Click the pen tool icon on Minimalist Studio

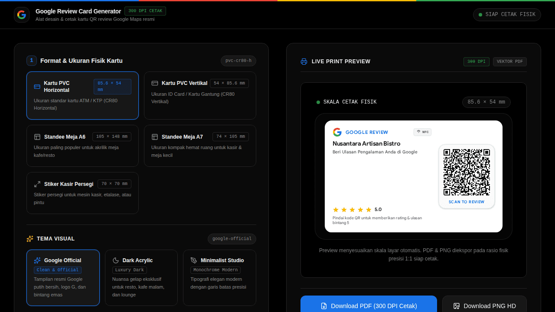(x=194, y=260)
